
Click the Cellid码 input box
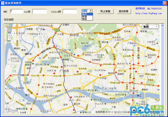69,11
